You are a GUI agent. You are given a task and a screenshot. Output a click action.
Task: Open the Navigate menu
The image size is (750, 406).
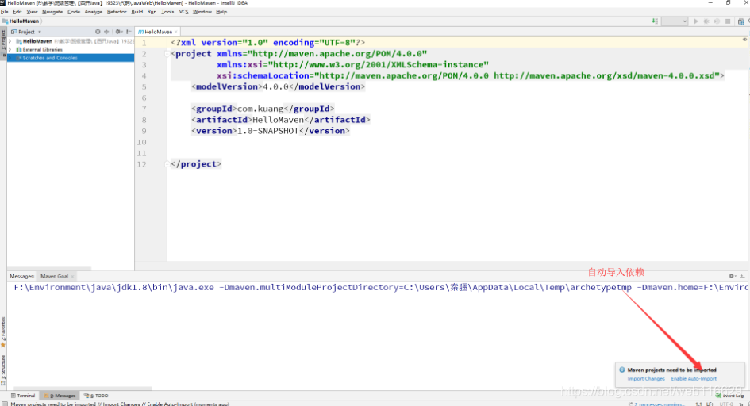coord(52,12)
